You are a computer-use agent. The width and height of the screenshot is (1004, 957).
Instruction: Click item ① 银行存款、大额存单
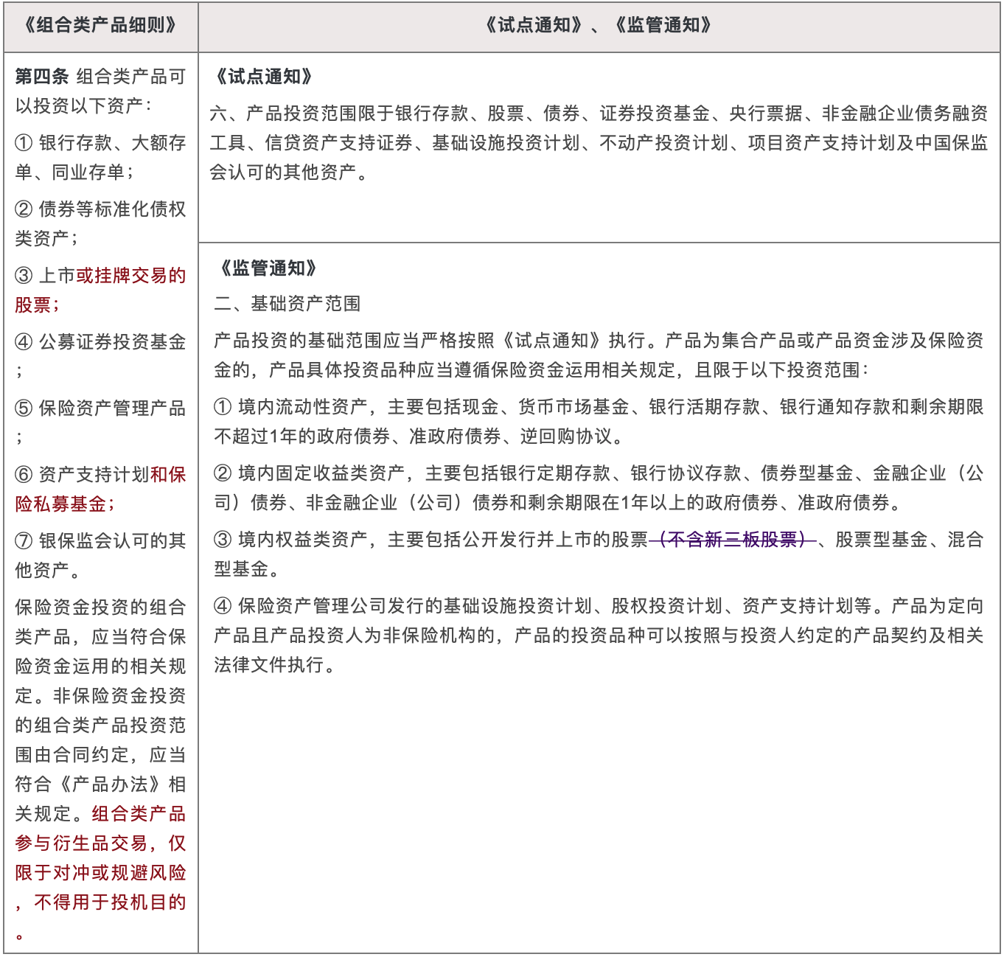[x=100, y=158]
